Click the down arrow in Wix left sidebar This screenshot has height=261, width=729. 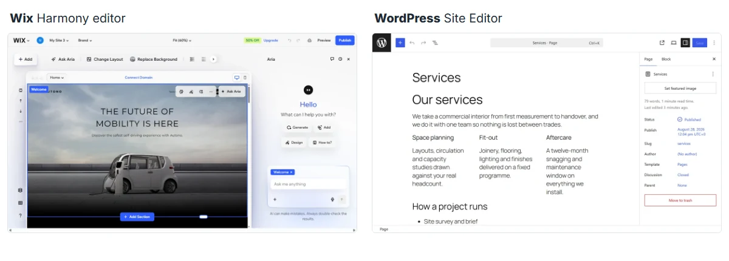(x=20, y=111)
